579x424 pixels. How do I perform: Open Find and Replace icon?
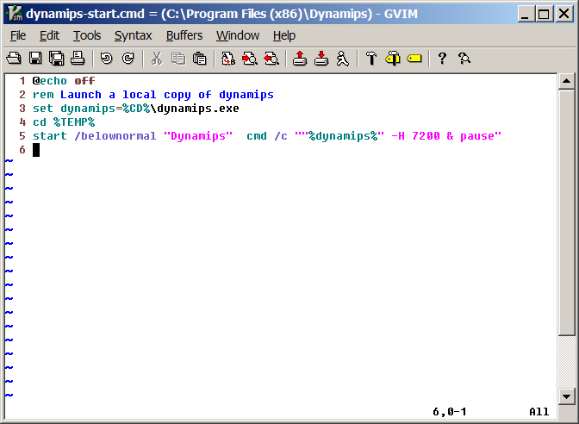point(228,59)
